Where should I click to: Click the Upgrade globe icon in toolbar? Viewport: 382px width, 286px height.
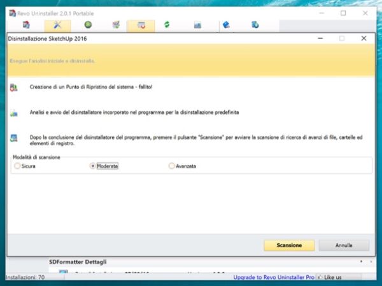(255, 25)
